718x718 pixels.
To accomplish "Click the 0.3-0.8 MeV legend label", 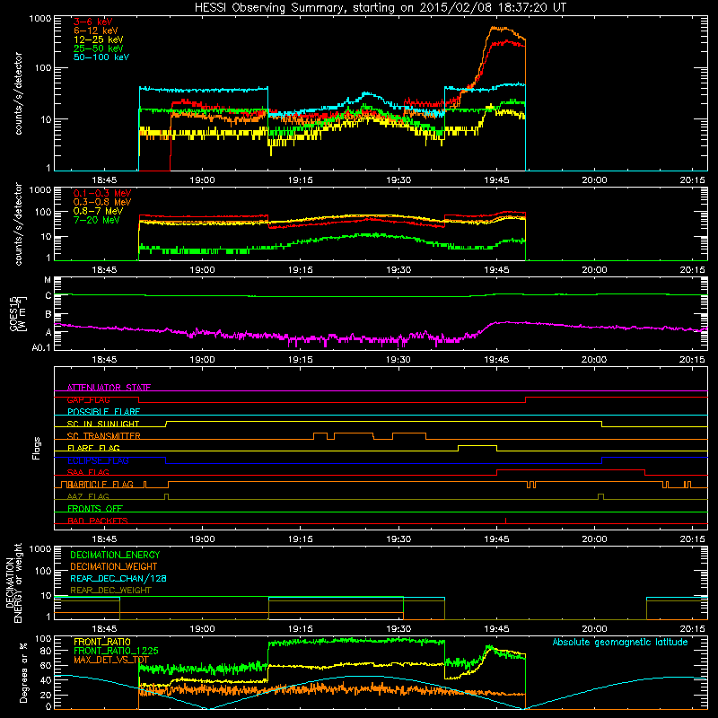I will tap(102, 202).
